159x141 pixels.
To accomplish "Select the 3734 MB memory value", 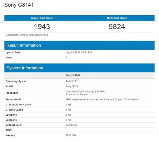I will coord(71,135).
